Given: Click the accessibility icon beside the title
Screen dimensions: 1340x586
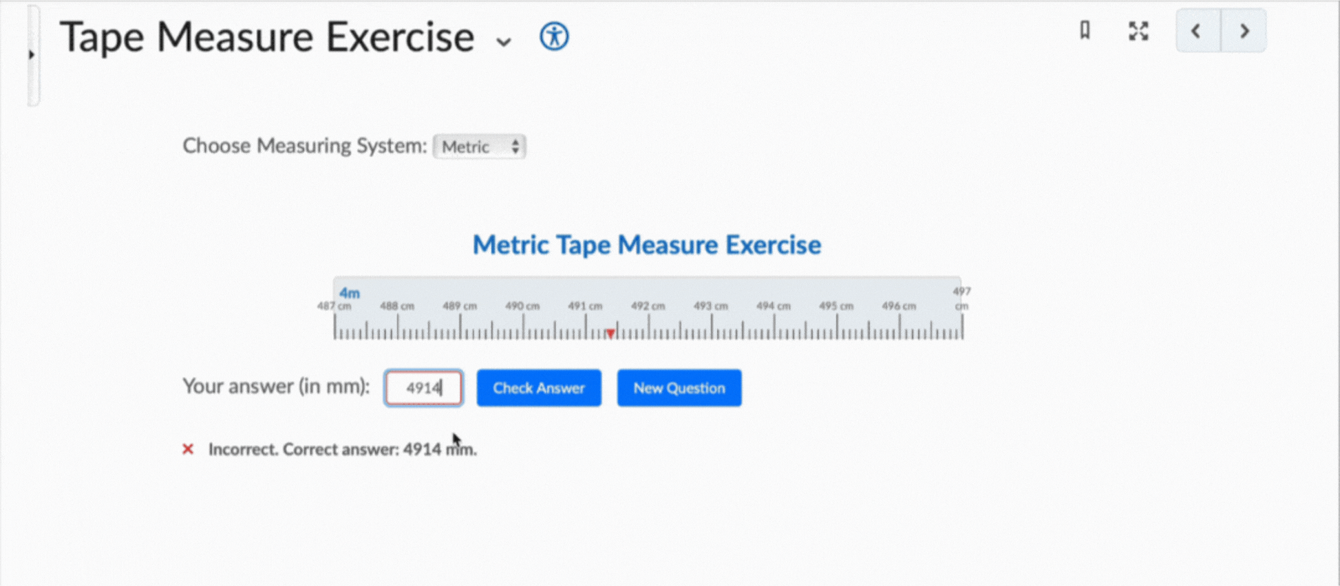Looking at the screenshot, I should click(x=554, y=36).
